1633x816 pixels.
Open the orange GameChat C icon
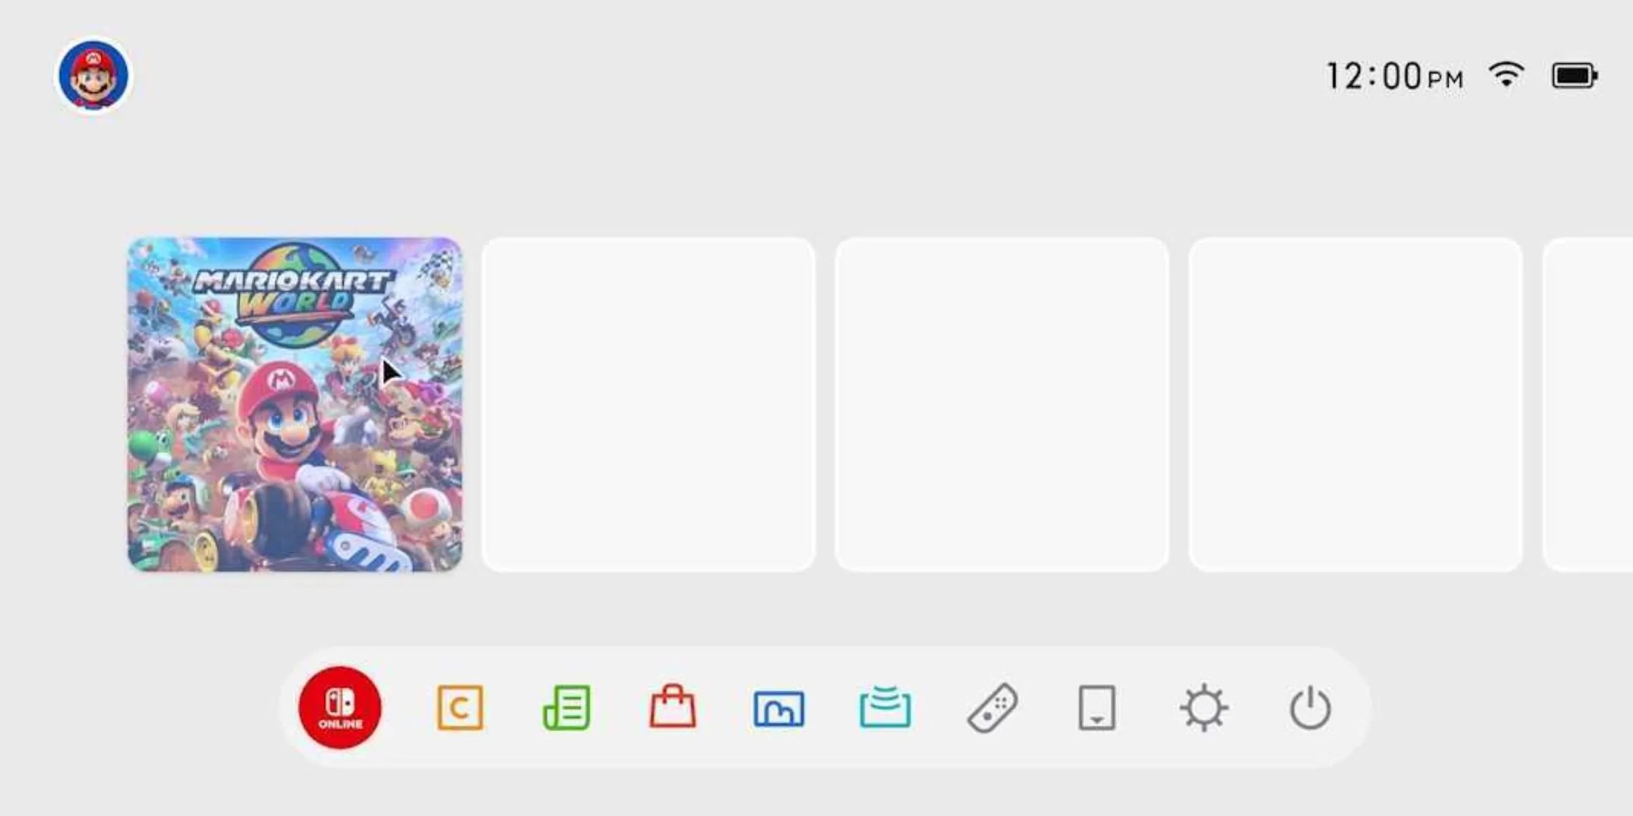[x=460, y=707]
